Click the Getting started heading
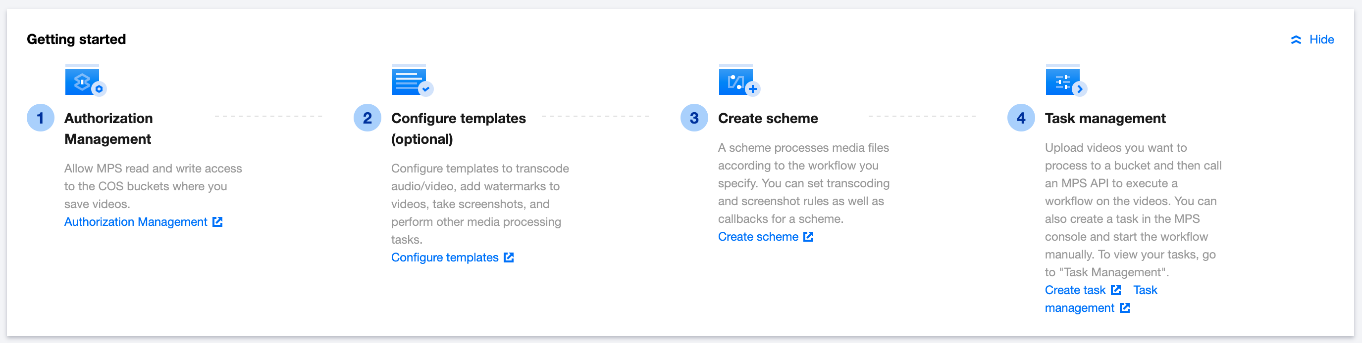Image resolution: width=1362 pixels, height=343 pixels. coord(76,40)
